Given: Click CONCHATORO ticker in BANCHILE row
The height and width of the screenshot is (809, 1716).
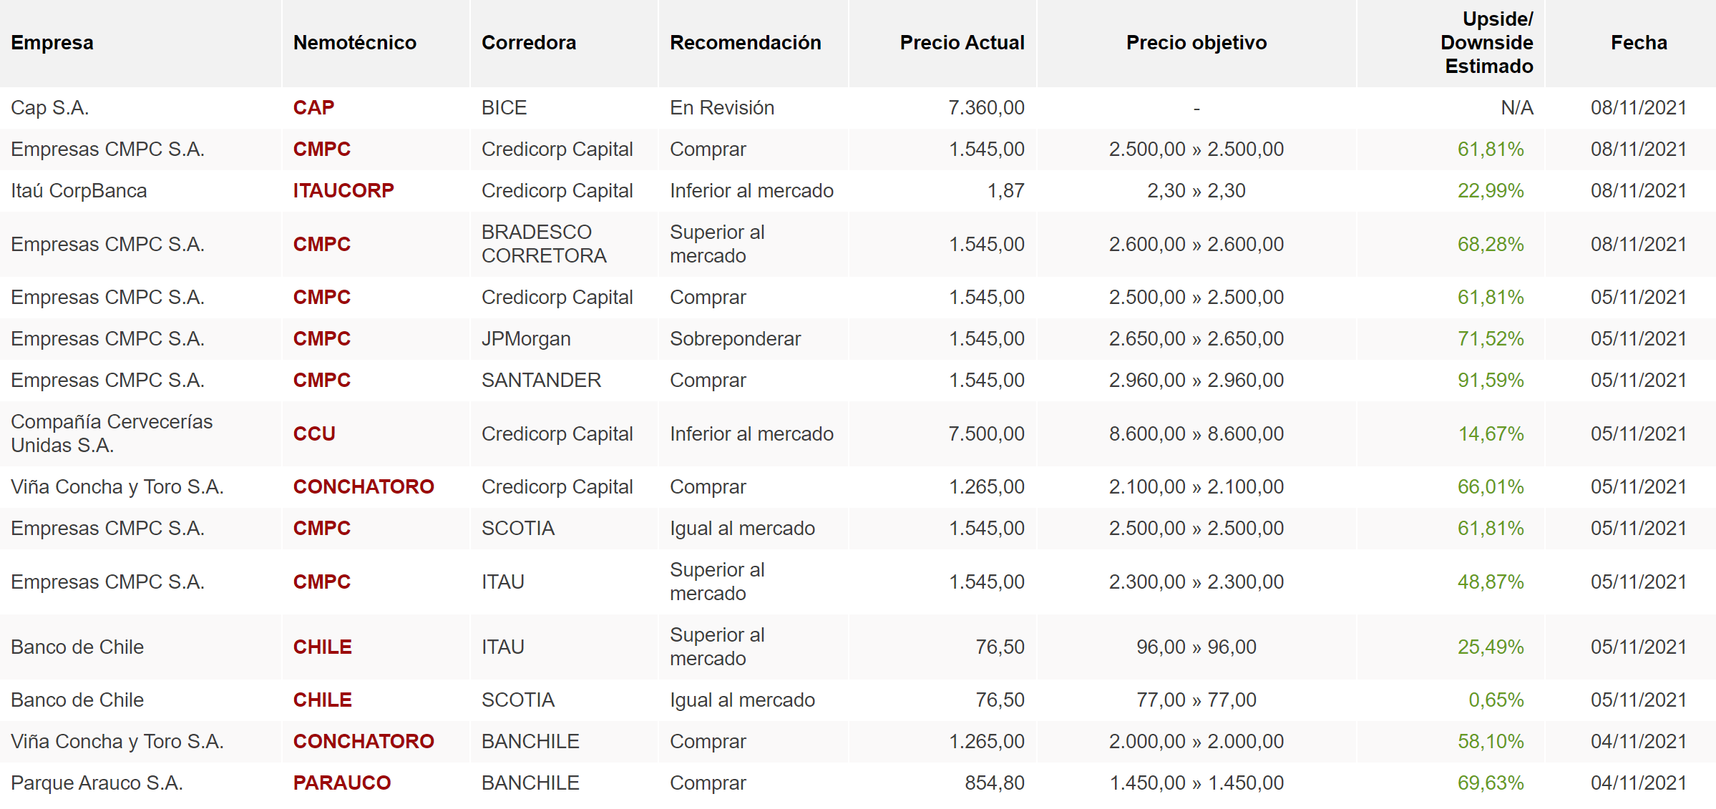Looking at the screenshot, I should coord(364,742).
